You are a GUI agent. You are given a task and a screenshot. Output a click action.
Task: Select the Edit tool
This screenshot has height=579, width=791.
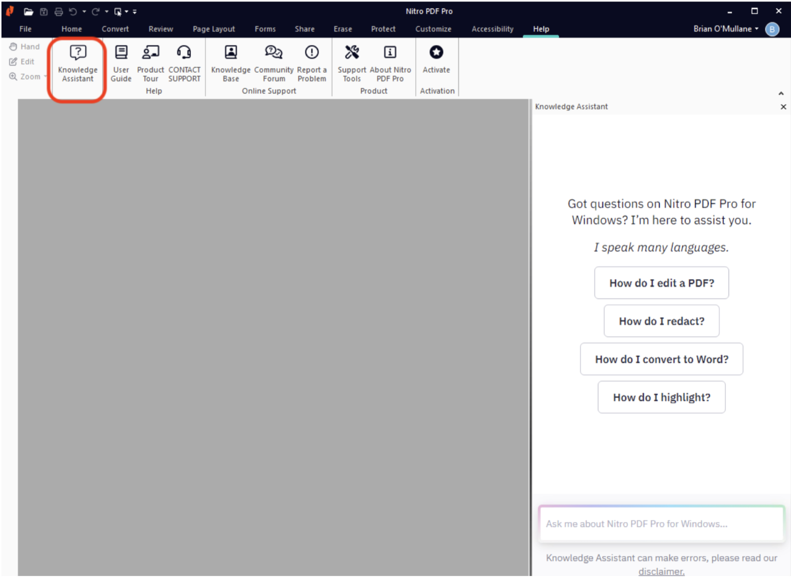coord(22,62)
